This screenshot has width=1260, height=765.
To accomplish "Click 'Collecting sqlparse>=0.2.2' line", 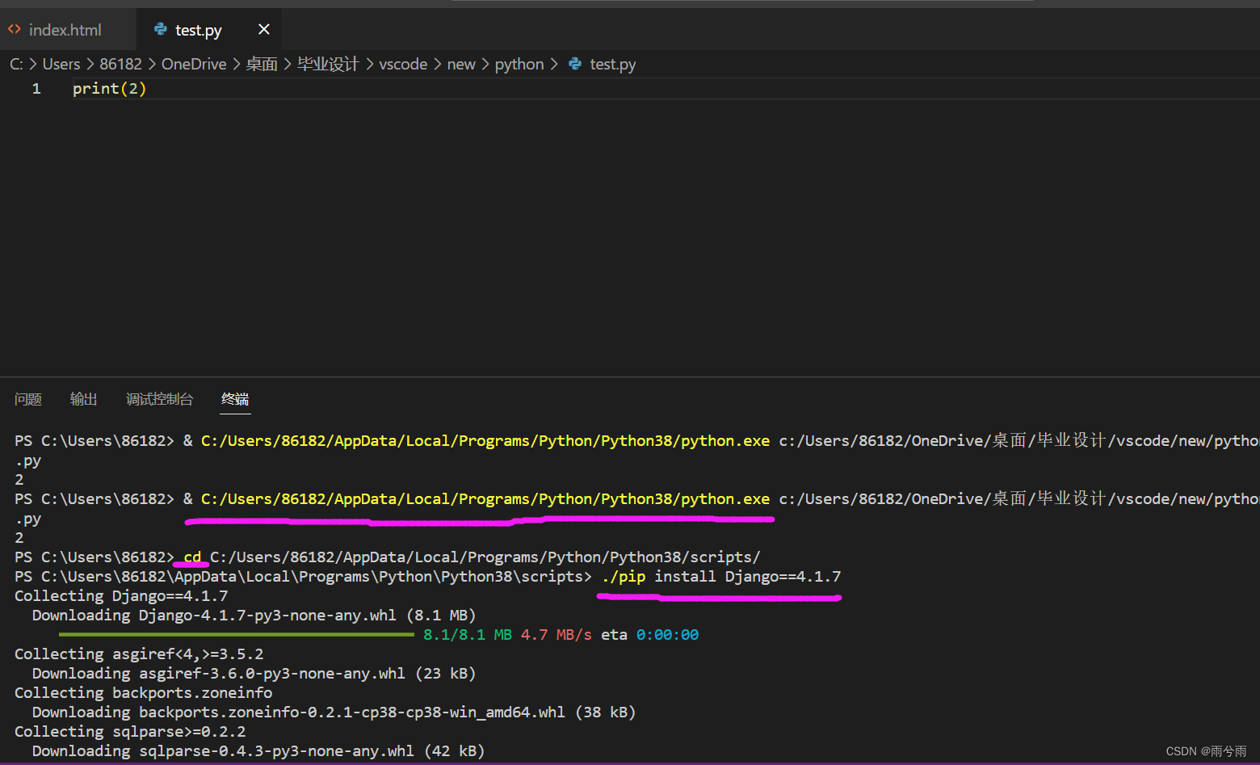I will pos(130,732).
